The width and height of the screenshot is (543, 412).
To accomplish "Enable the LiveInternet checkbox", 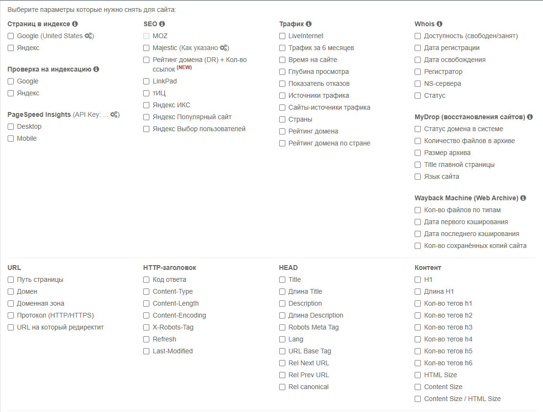I will coord(282,36).
